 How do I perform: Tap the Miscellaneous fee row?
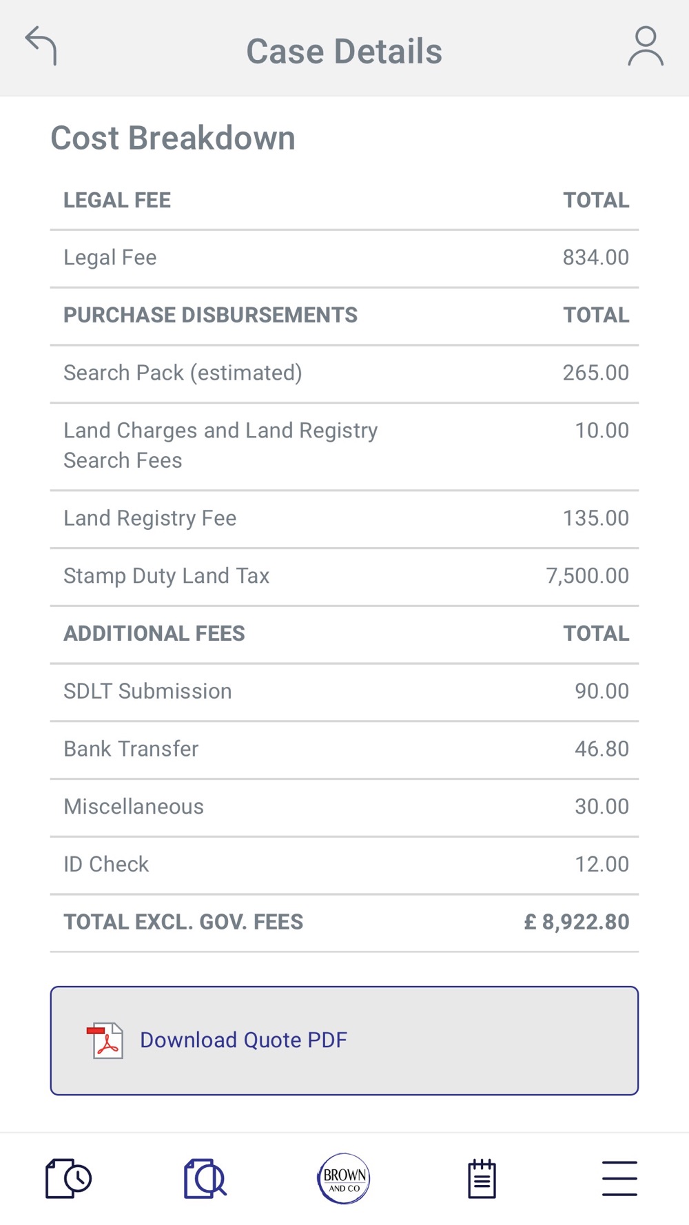(x=344, y=807)
